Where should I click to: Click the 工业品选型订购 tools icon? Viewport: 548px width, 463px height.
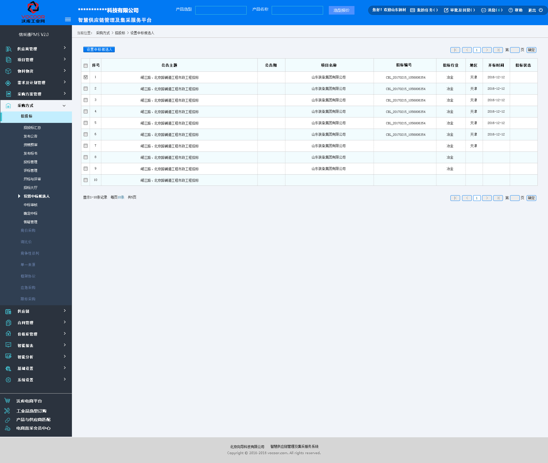pos(7,411)
